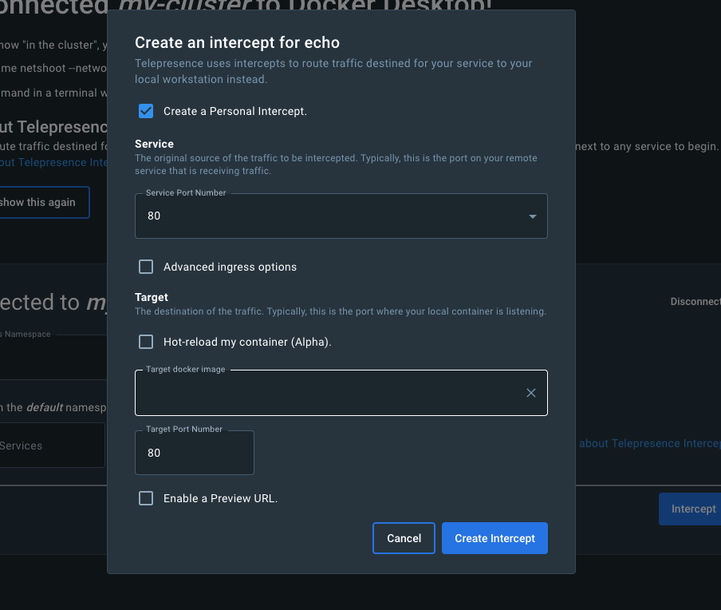Tick the Hot-reload my container checkbox
Screen dimensions: 721x610
pos(146,342)
